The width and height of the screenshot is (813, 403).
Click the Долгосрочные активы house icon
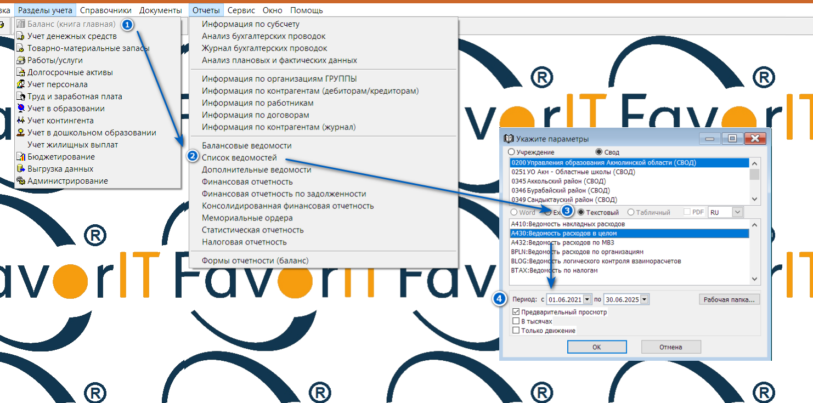(21, 72)
